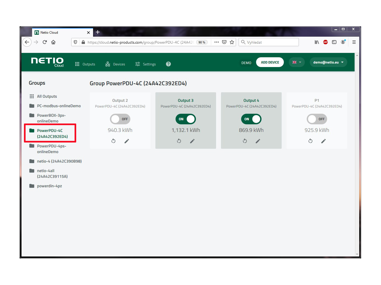Click the 1,132.1 kWh reading

[x=186, y=130]
